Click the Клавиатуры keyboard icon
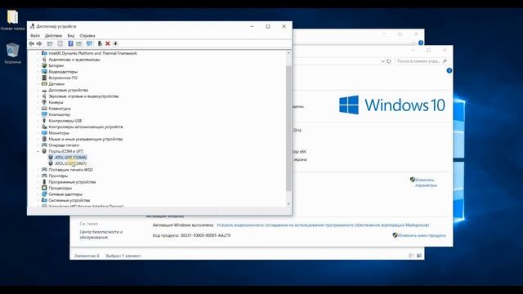The image size is (523, 294). click(x=44, y=109)
